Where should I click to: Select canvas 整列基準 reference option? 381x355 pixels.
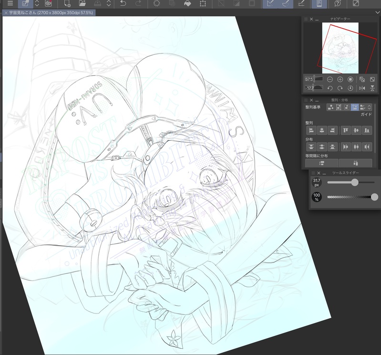click(x=339, y=107)
